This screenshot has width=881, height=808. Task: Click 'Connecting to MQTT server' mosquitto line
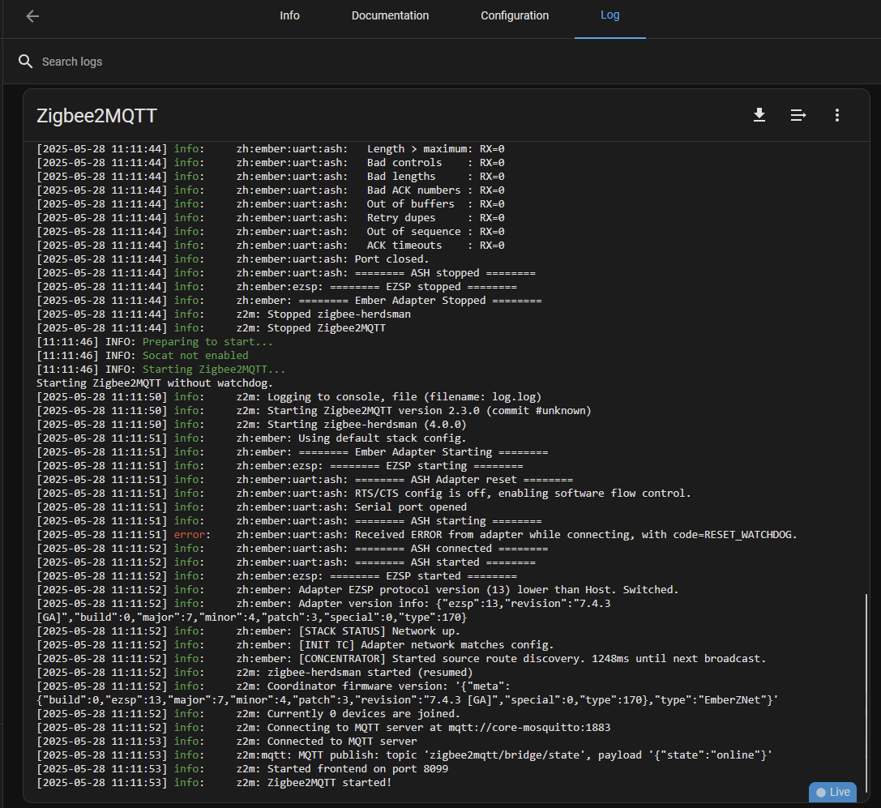323,727
